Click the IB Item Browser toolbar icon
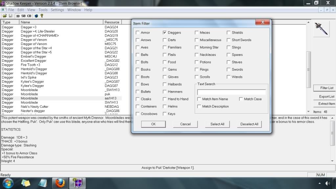This screenshot has width=336, height=189. pos(18,16)
